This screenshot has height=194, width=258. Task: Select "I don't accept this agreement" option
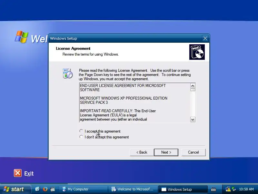point(81,137)
